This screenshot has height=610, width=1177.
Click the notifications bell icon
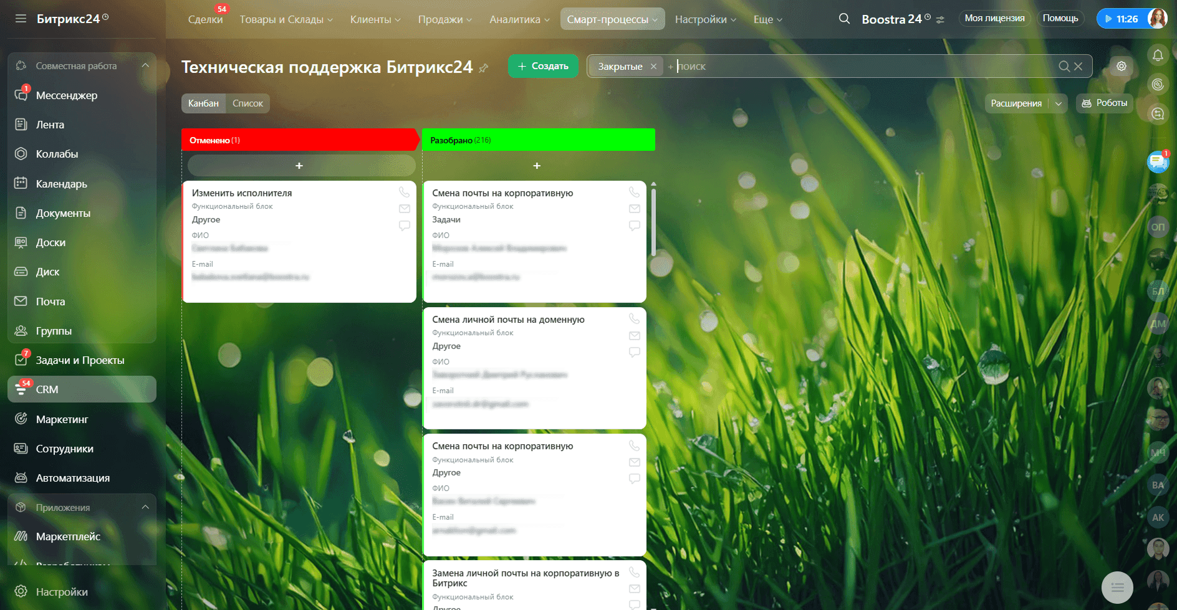click(1158, 55)
